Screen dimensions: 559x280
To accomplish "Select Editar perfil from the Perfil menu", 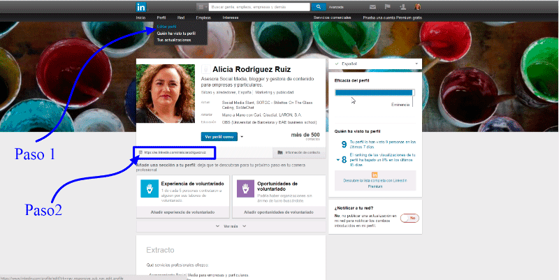I will (166, 26).
